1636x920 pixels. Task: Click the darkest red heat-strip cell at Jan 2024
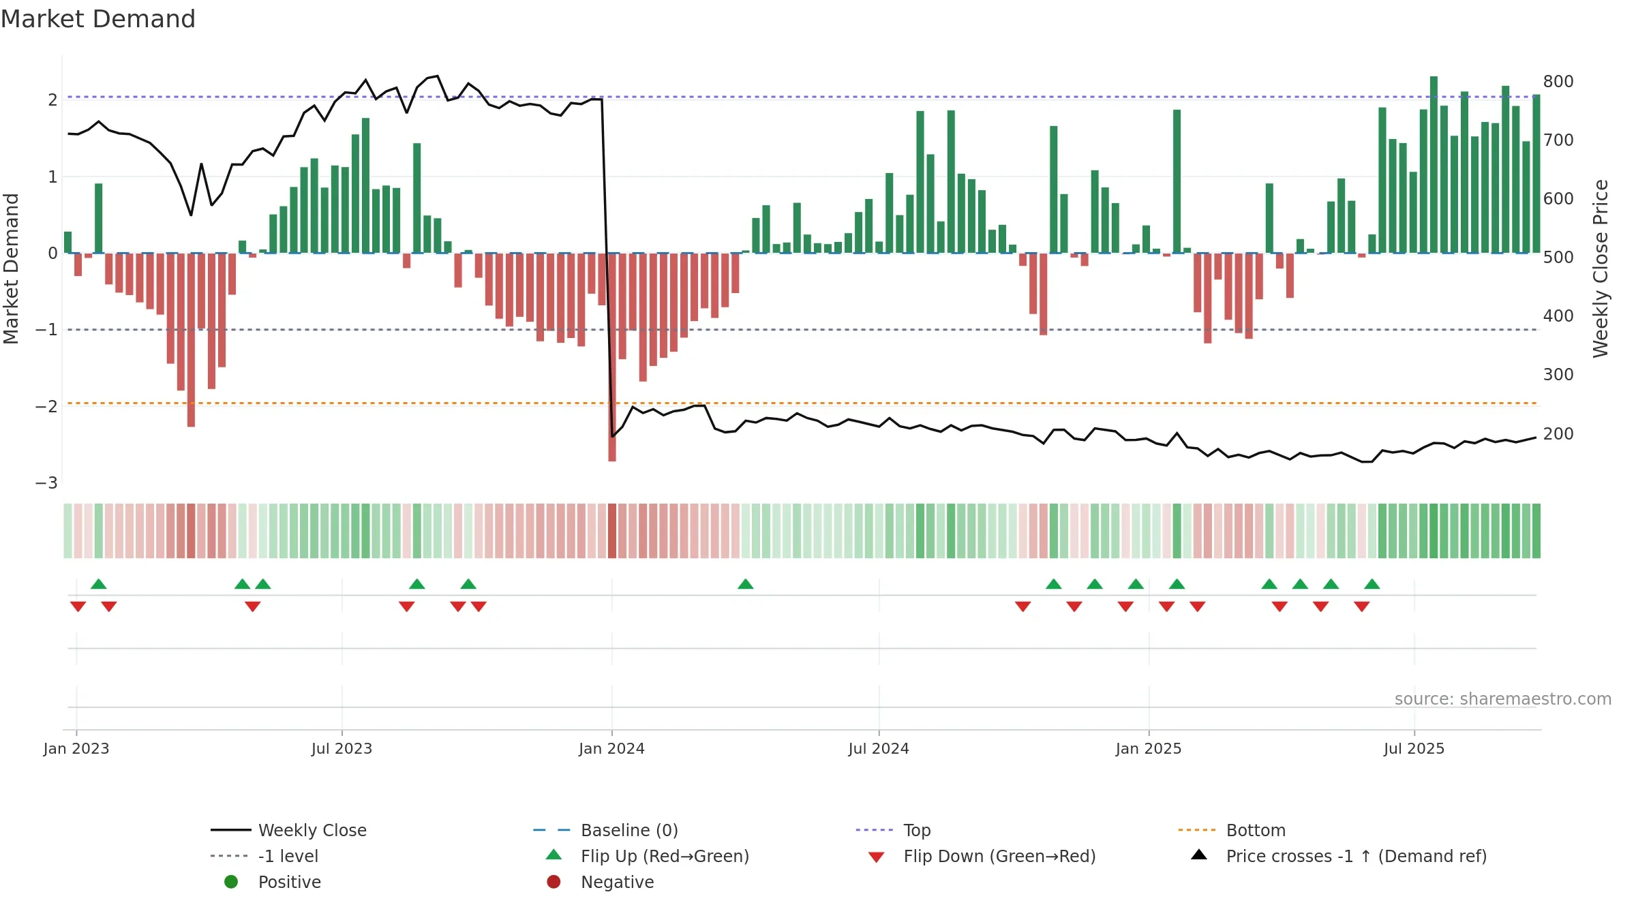(x=612, y=531)
